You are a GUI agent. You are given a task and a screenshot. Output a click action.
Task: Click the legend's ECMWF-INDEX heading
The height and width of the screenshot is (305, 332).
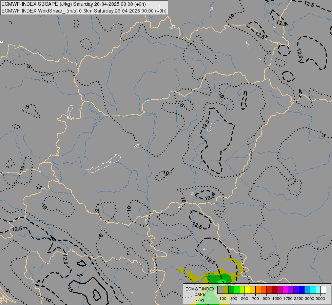200,289
